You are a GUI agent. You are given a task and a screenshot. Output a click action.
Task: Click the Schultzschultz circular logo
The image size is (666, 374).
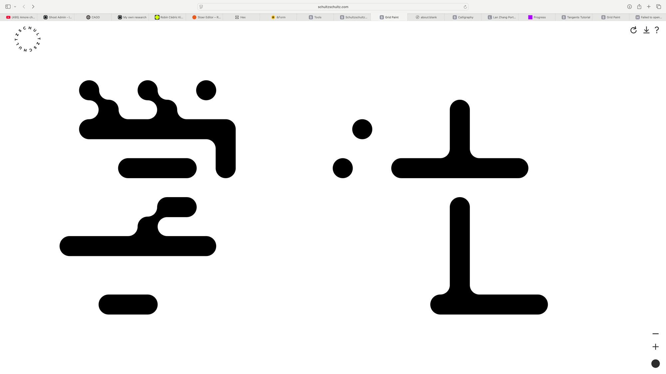point(28,39)
